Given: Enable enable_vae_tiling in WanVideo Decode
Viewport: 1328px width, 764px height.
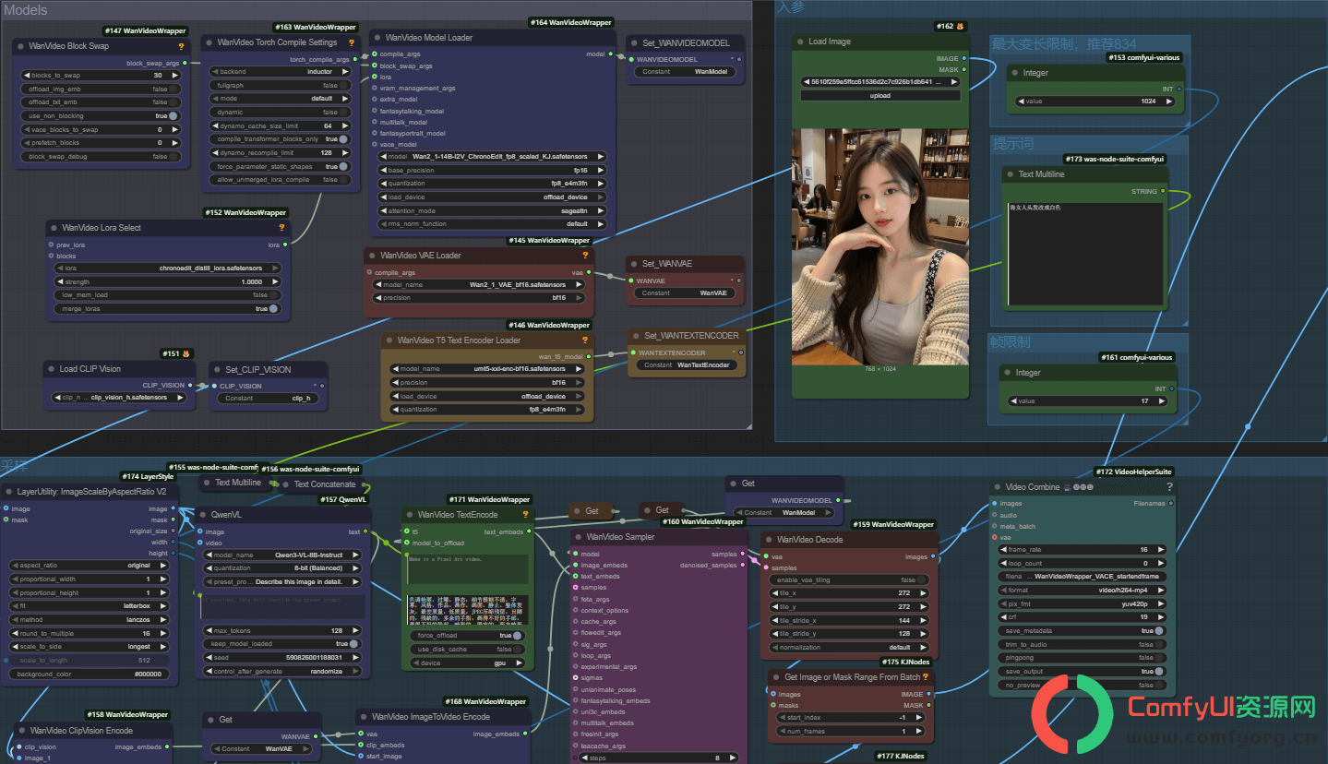Looking at the screenshot, I should pyautogui.click(x=850, y=580).
